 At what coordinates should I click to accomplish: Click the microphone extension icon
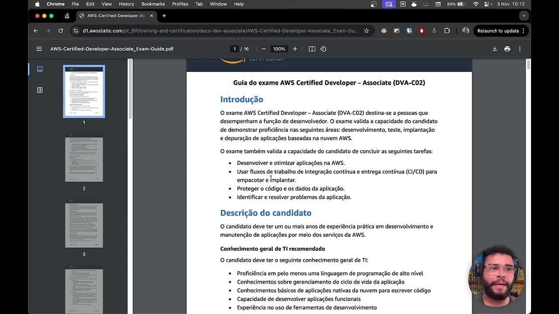click(434, 31)
